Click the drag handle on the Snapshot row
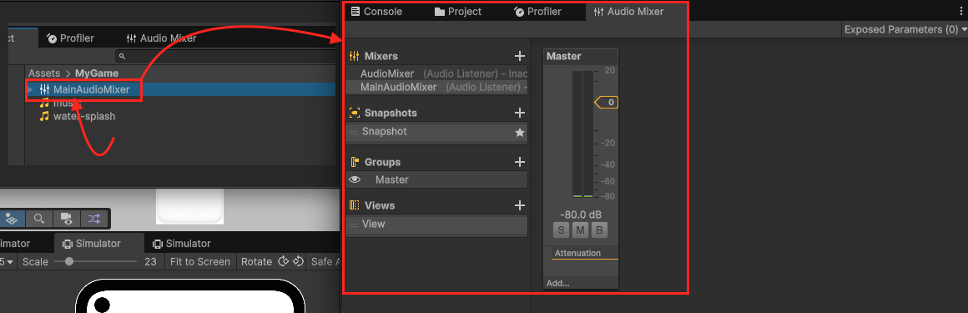Image resolution: width=968 pixels, height=313 pixels. (x=354, y=132)
